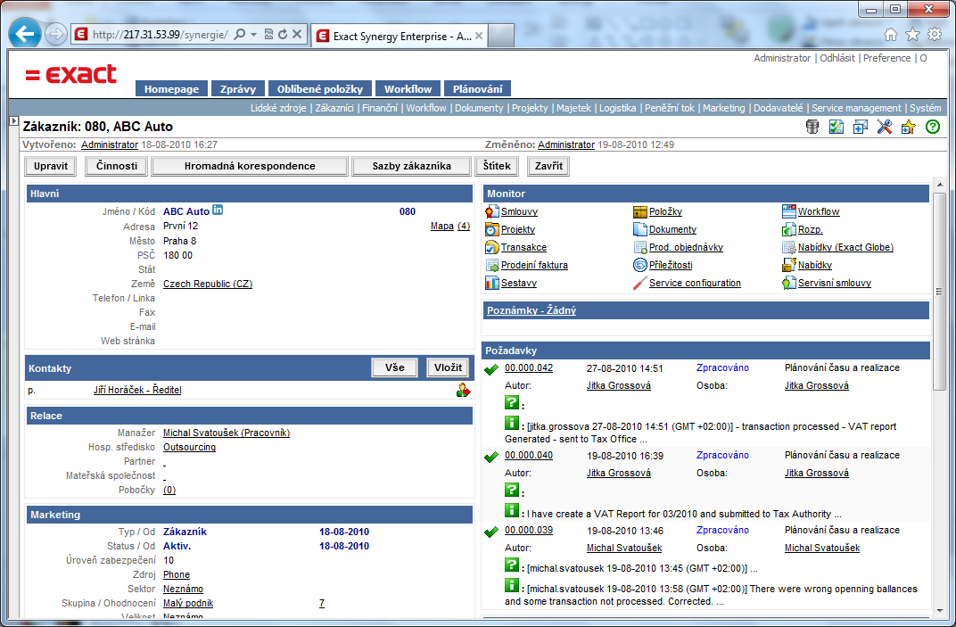Expand the left side panel arrow
Viewport: 956px width, 627px height.
(x=13, y=121)
